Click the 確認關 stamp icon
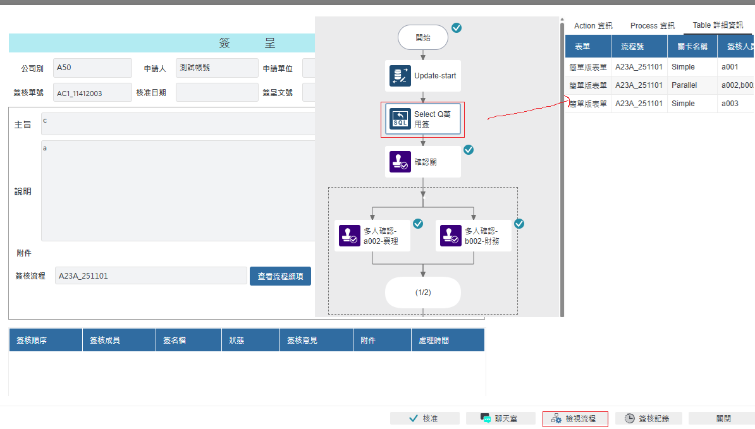Screen dimensions: 755x429 pyautogui.click(x=400, y=162)
